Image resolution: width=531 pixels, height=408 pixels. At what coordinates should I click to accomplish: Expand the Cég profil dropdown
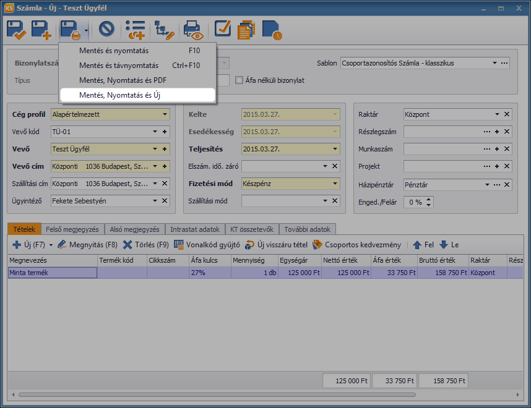pos(165,114)
